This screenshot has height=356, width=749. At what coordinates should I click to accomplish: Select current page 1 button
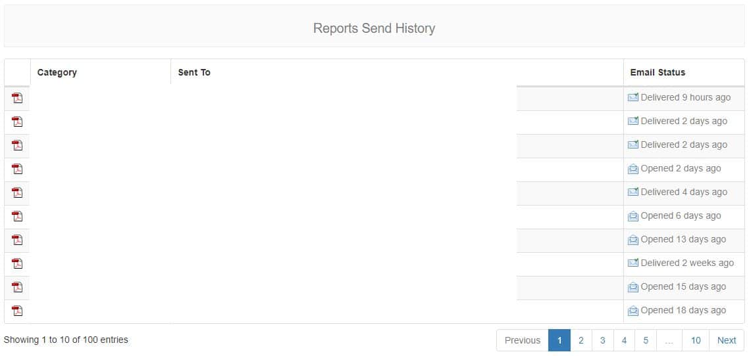[x=559, y=340]
